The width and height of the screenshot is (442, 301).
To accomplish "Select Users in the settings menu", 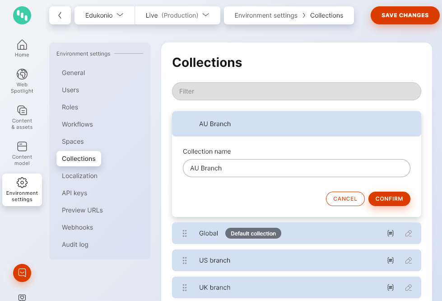I will [70, 90].
